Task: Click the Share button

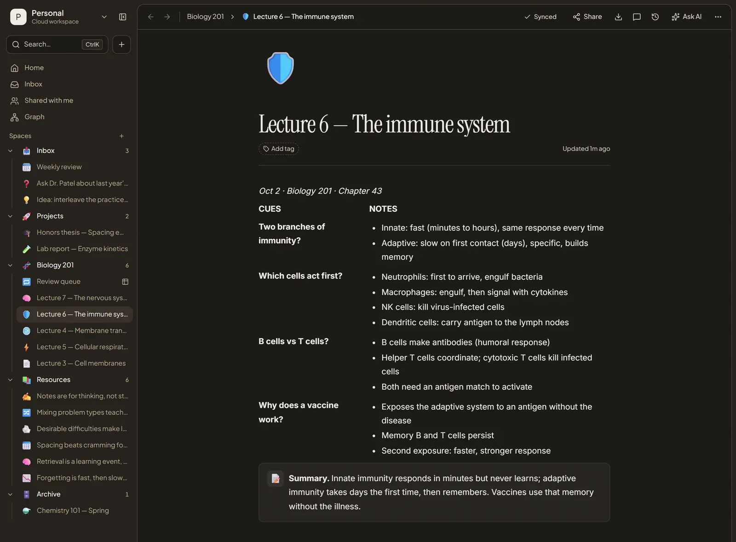Action: (x=587, y=17)
